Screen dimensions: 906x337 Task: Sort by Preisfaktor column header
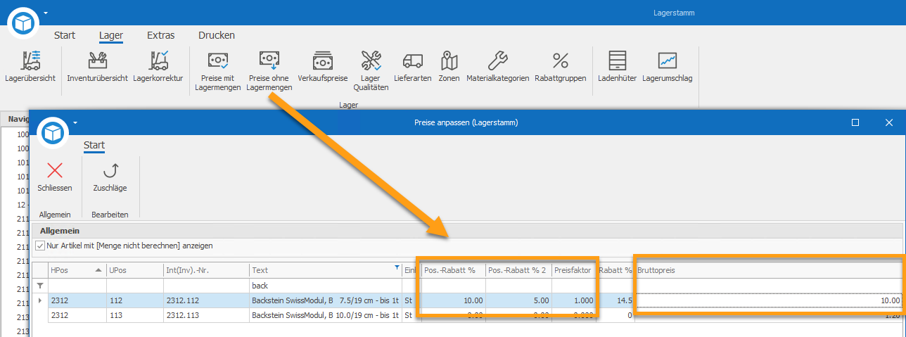coord(574,270)
